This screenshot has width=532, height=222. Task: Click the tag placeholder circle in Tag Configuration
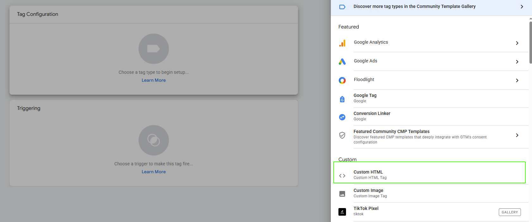point(154,49)
